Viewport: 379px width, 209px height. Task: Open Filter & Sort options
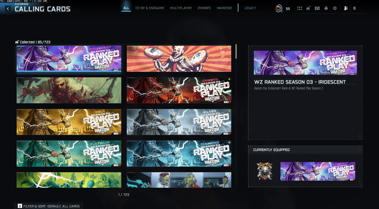[x=49, y=206]
